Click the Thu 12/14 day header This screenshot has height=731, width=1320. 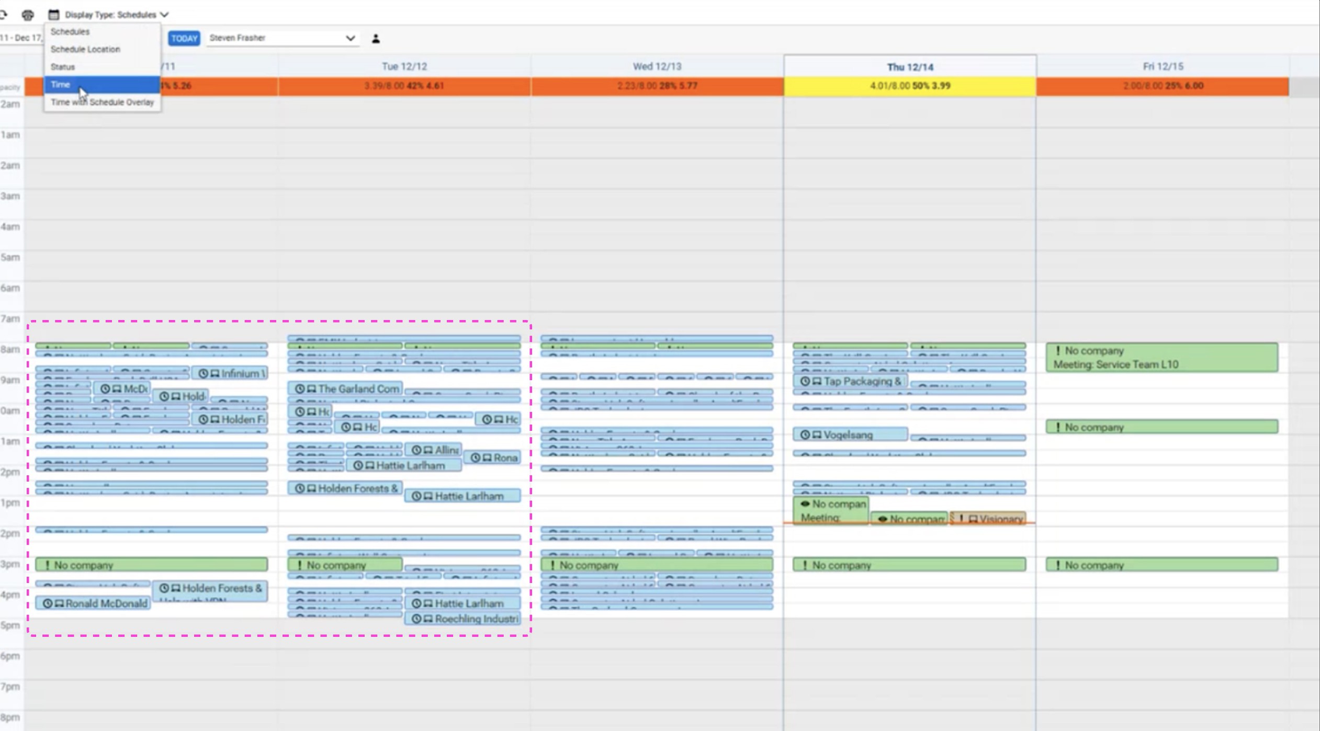[x=909, y=67]
